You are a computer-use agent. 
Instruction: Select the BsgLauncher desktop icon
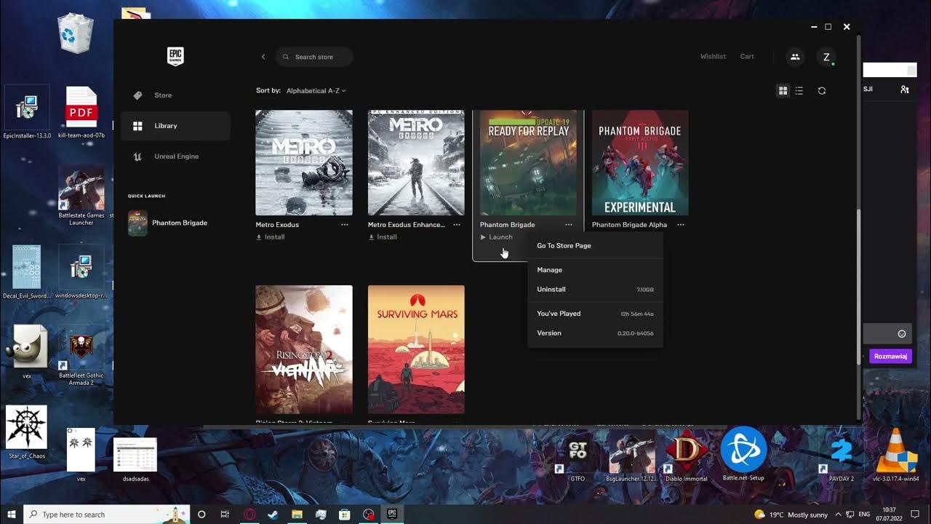pyautogui.click(x=631, y=456)
